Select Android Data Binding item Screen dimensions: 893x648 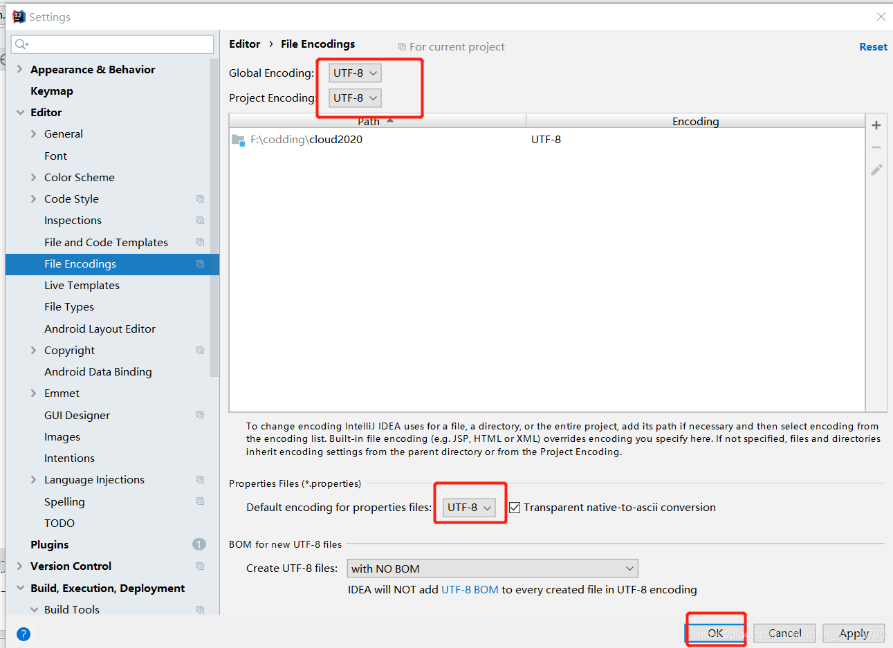coord(98,372)
